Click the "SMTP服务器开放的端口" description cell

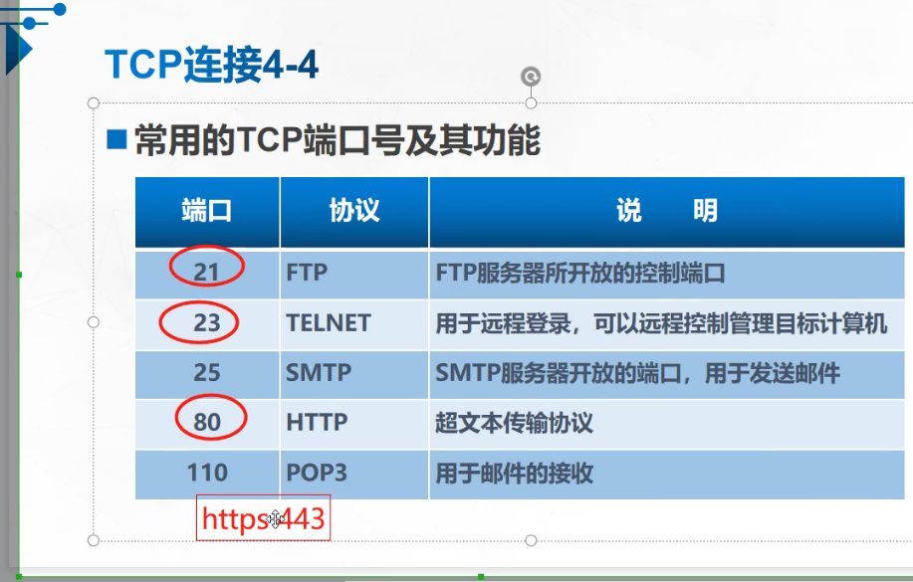tap(667, 374)
